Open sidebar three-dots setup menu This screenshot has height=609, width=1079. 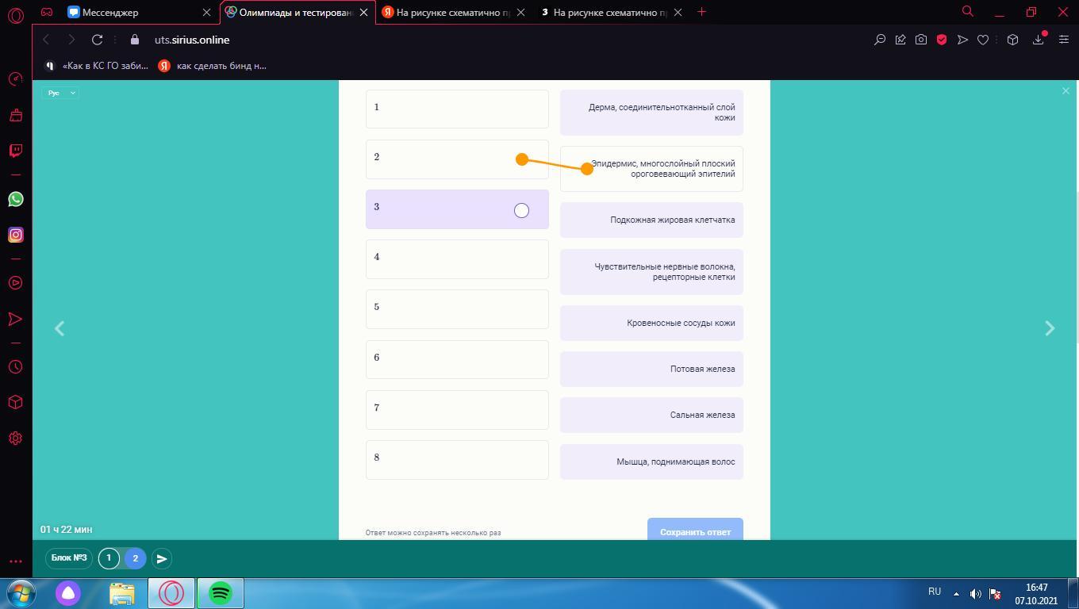pyautogui.click(x=15, y=561)
